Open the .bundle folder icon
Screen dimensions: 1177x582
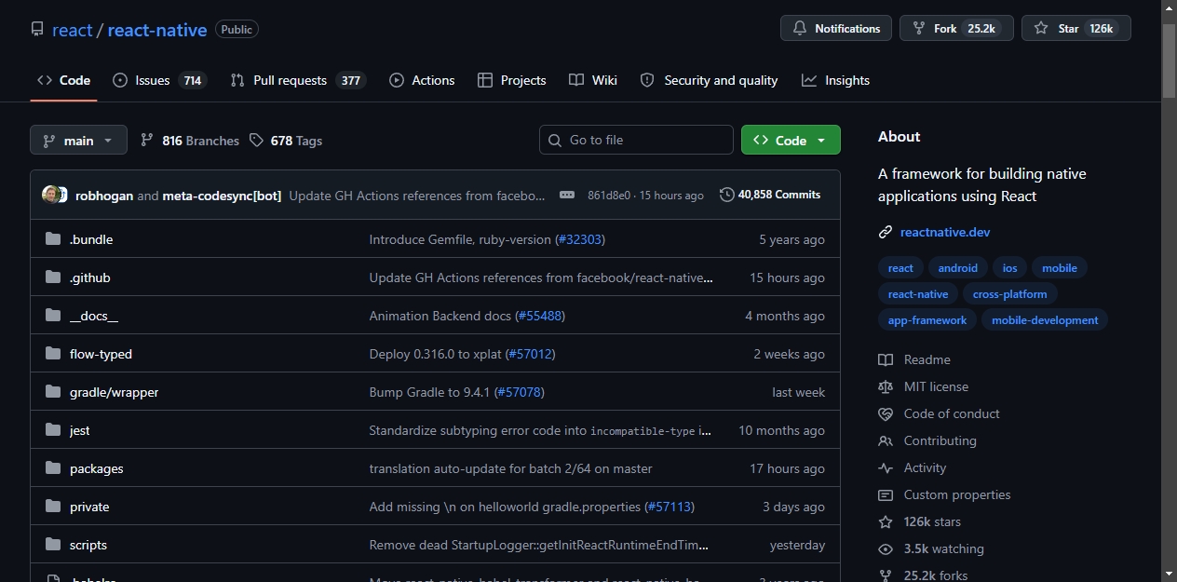click(53, 239)
